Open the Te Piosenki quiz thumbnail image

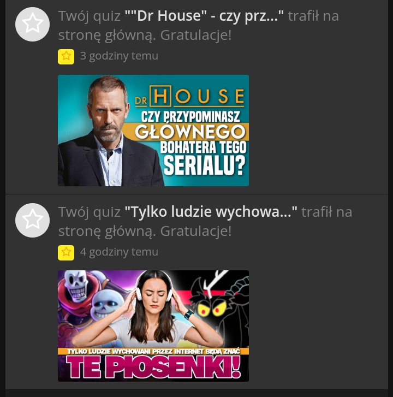(153, 326)
